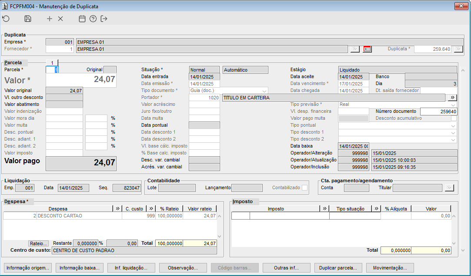The height and width of the screenshot is (276, 471).
Task: Open the Observação button
Action: [183, 268]
